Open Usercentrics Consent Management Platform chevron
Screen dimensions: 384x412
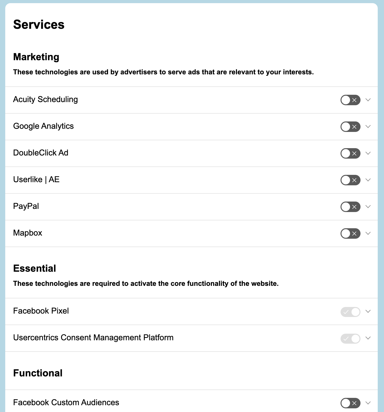(x=368, y=338)
